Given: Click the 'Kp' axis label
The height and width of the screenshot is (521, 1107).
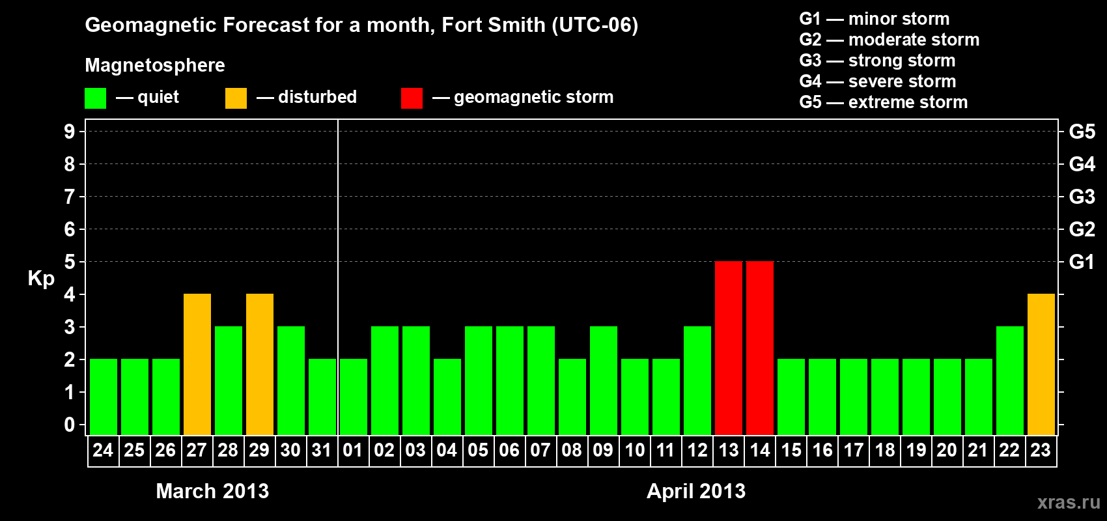Looking at the screenshot, I should coord(41,279).
